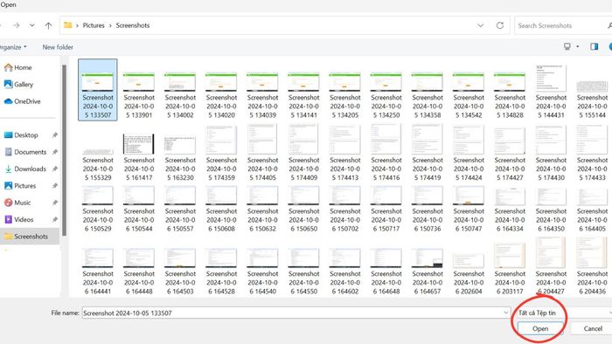Select Screenshot 2024-10-05 161417 thumbnail
Image resolution: width=612 pixels, height=344 pixels.
pos(138,144)
